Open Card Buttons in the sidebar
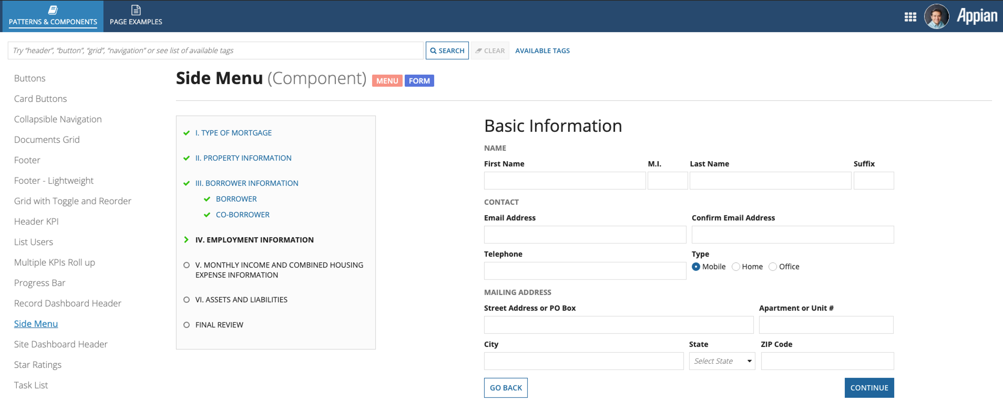 coord(40,99)
